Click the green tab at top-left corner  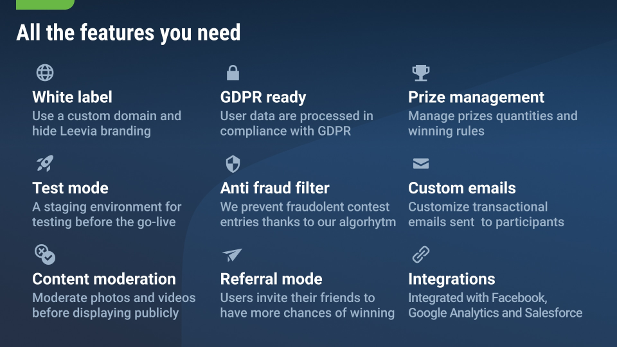45,4
